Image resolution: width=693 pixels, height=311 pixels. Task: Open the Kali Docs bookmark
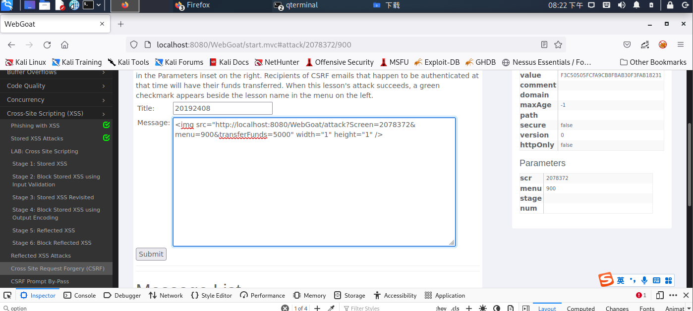(x=229, y=62)
